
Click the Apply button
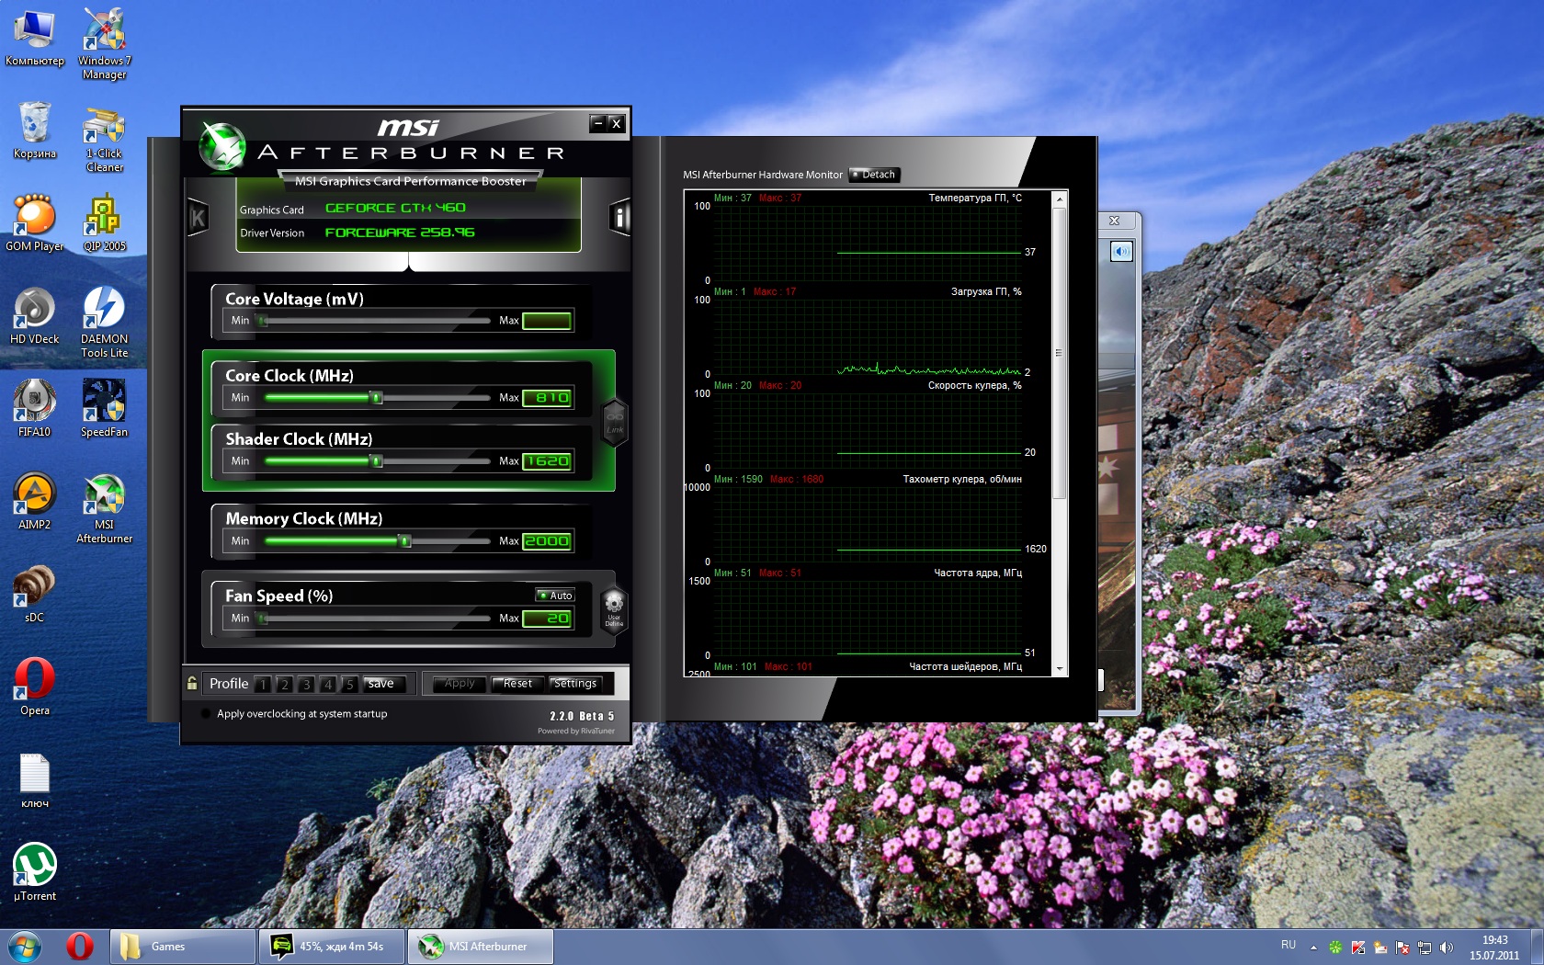[x=460, y=684]
